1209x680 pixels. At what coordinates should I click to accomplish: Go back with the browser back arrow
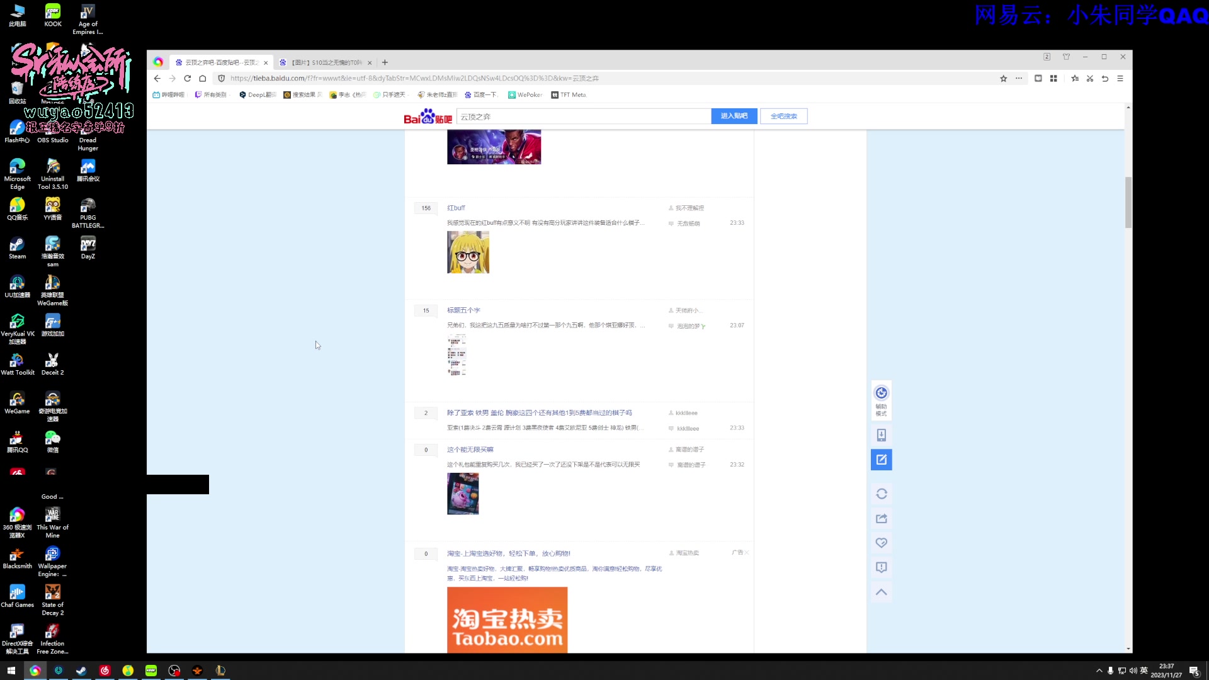point(157,79)
